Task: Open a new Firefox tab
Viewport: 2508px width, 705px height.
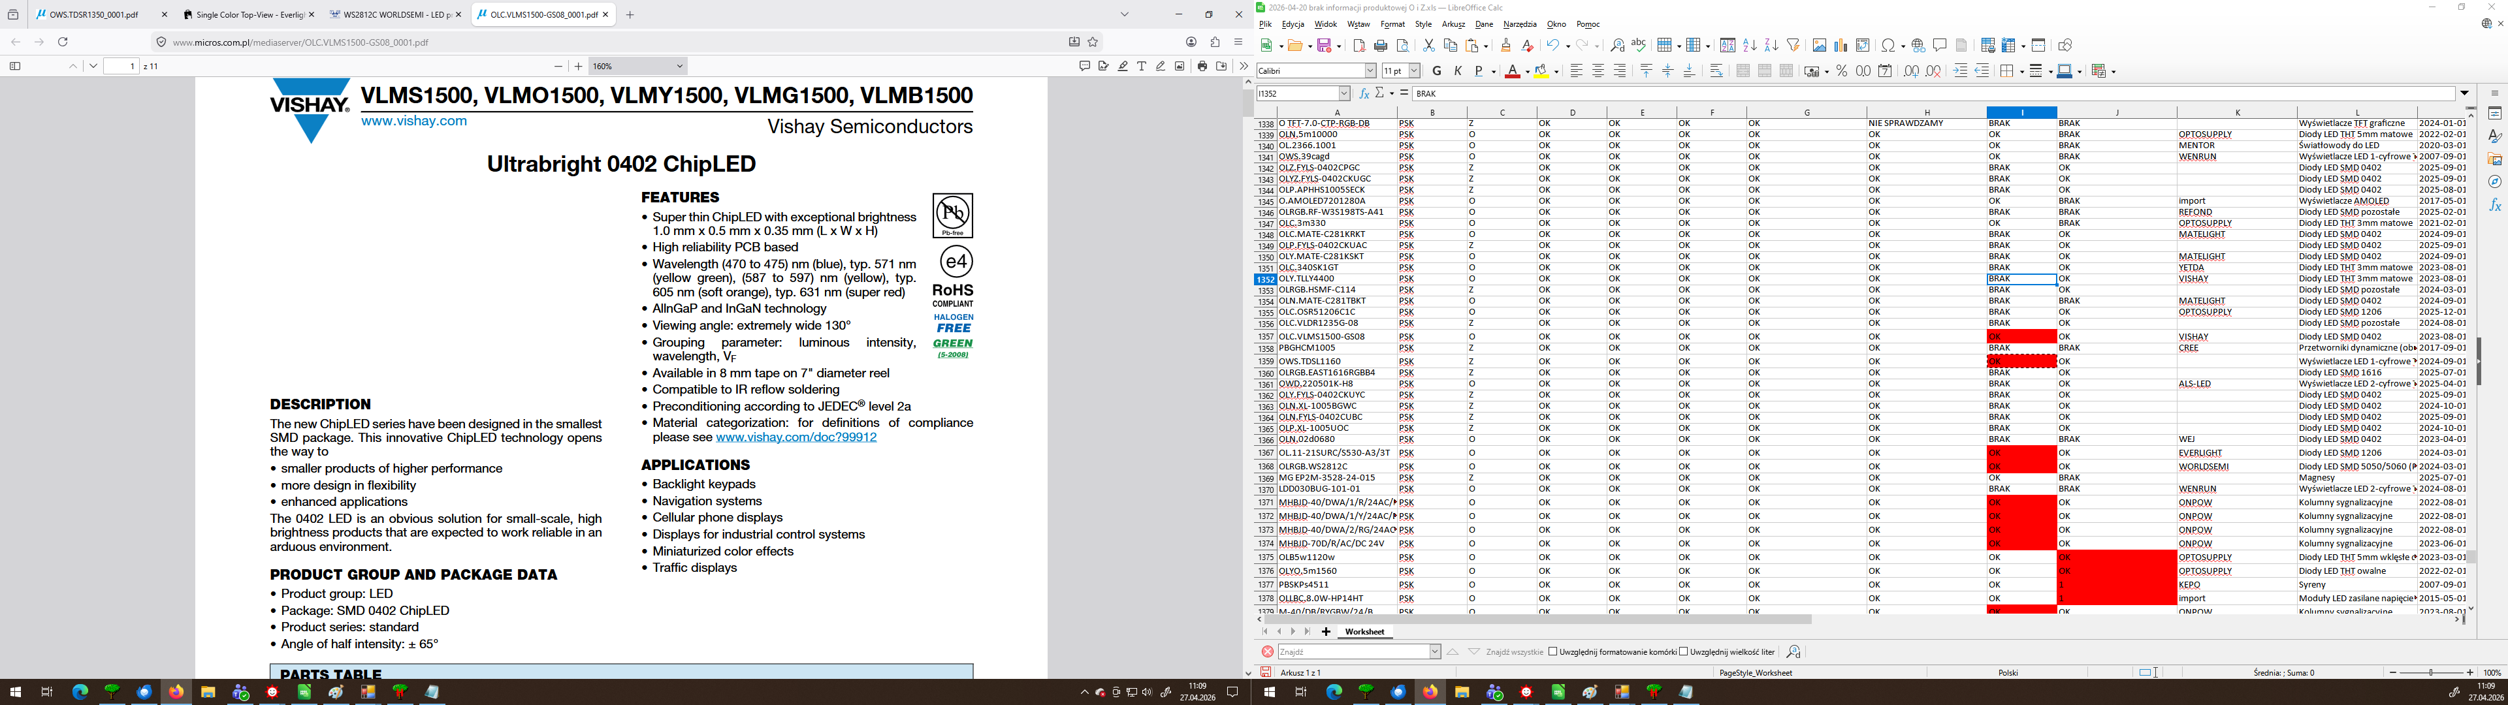Action: (x=630, y=14)
